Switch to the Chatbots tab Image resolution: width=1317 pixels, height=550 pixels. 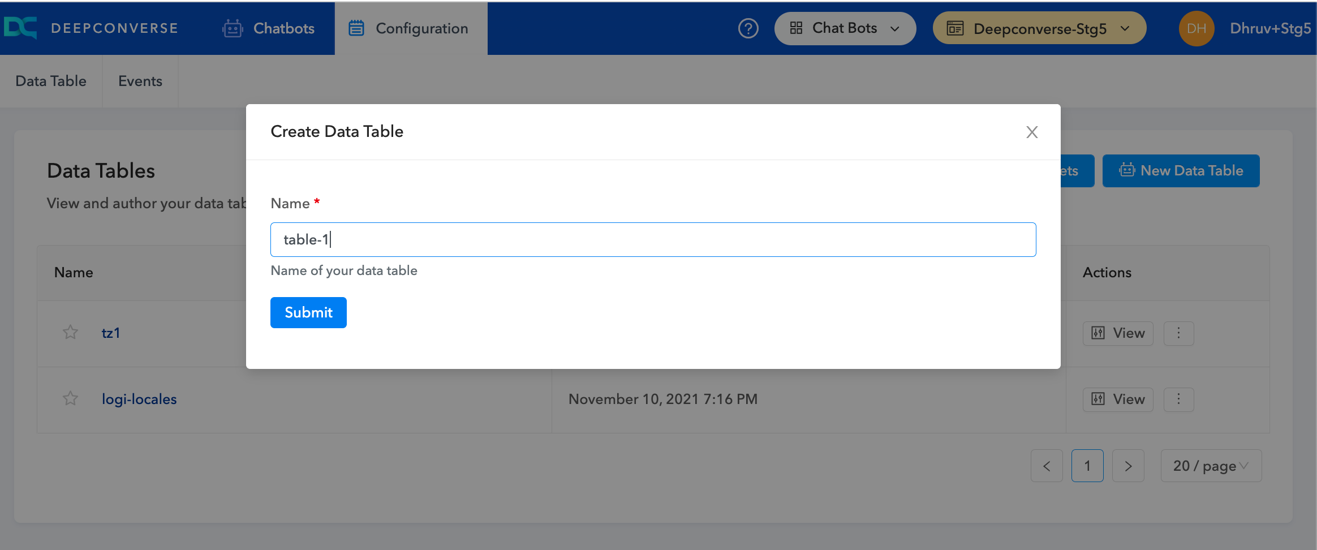tap(268, 28)
